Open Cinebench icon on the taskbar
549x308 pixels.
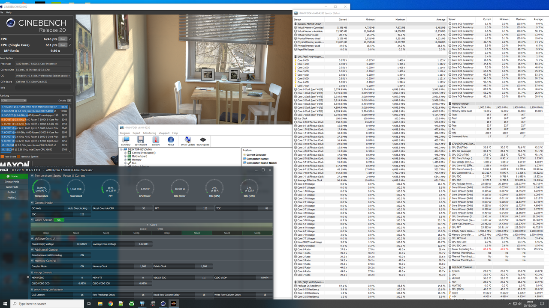163,304
